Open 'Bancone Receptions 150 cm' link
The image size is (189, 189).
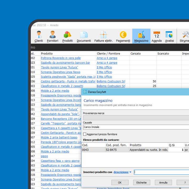coord(61,119)
